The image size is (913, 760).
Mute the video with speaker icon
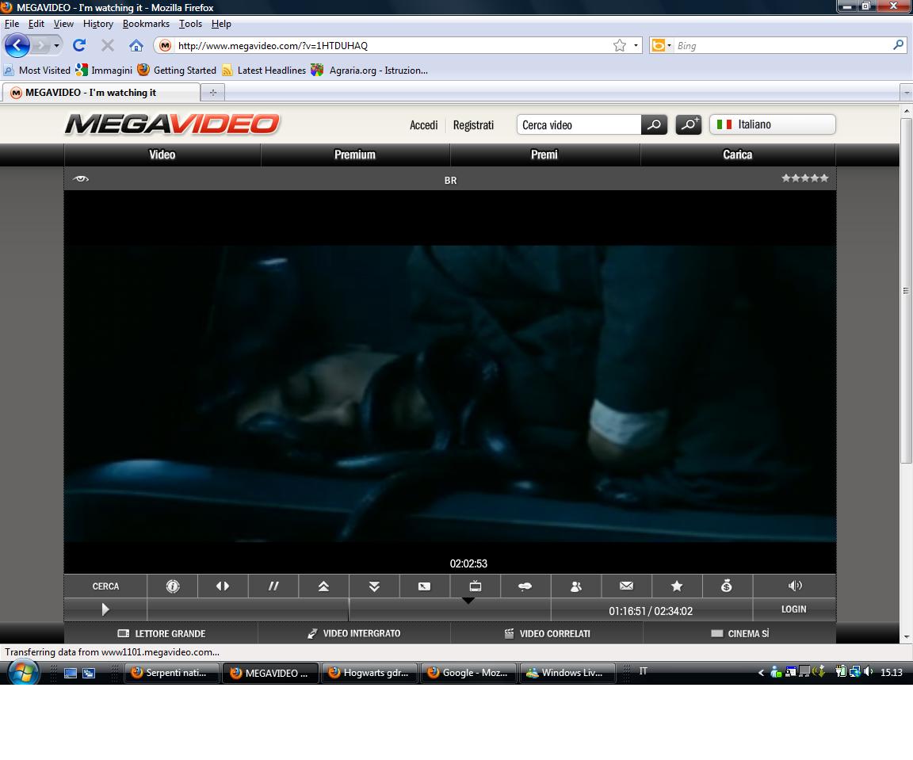point(795,586)
